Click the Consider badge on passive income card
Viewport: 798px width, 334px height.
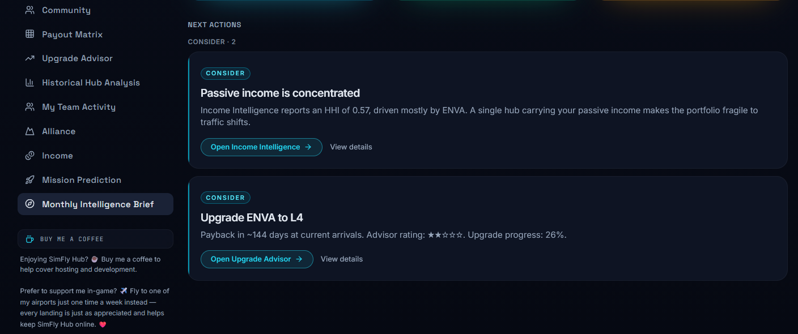tap(226, 74)
